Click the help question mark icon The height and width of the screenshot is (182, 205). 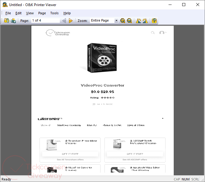154,21
